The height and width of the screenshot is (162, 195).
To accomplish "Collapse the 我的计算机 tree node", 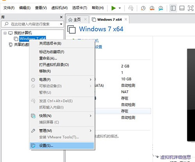I will pos(5,33).
